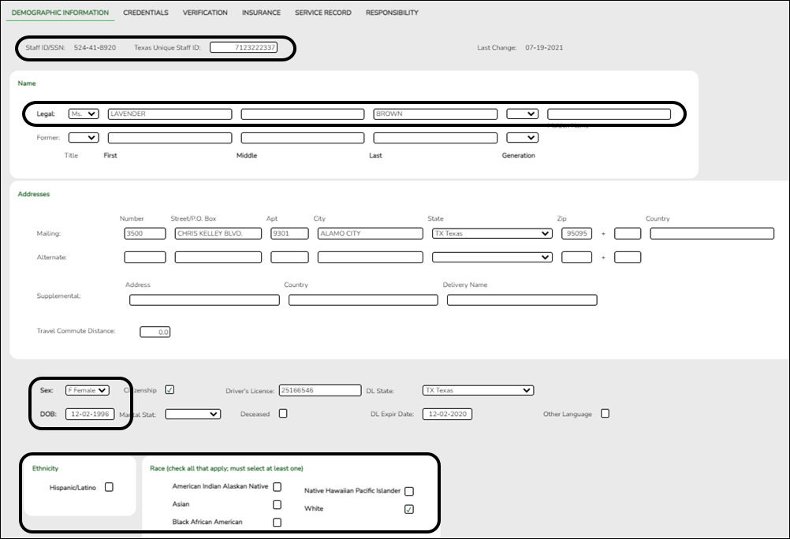The width and height of the screenshot is (790, 539).
Task: Open the DL State dropdown
Action: [x=478, y=389]
